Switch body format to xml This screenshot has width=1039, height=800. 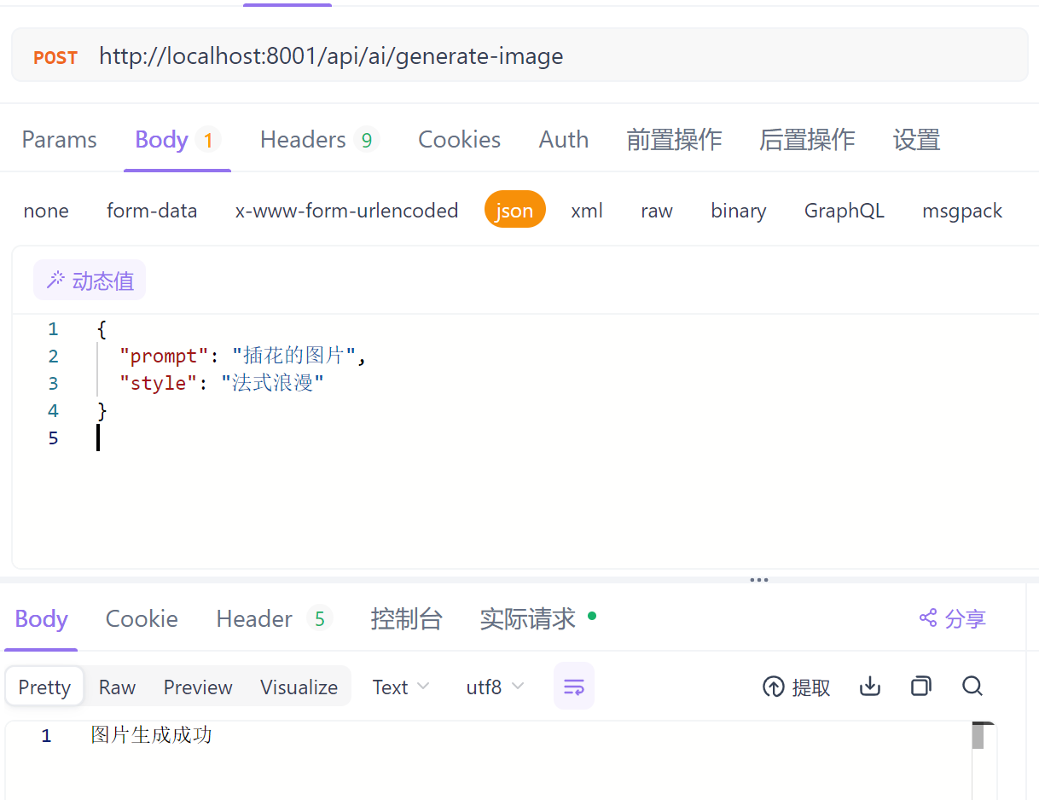pos(586,211)
